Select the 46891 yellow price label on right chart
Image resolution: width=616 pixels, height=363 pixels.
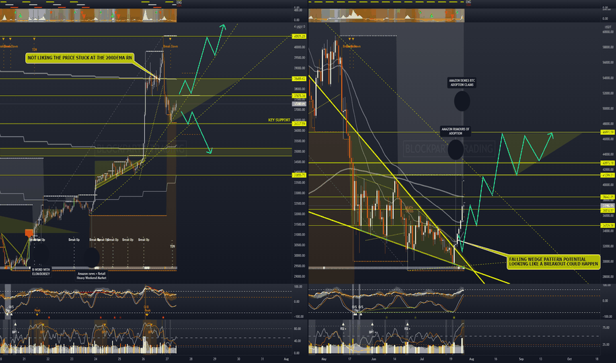point(607,132)
